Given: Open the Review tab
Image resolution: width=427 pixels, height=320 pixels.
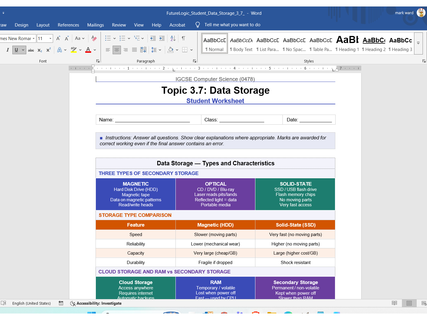Looking at the screenshot, I should point(119,25).
